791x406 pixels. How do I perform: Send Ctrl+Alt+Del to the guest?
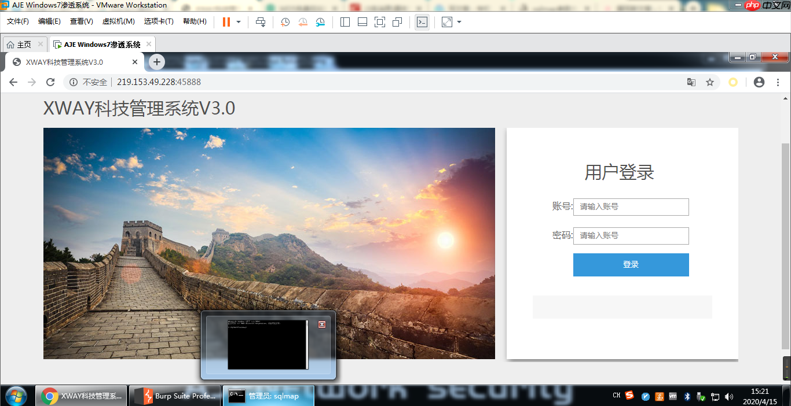click(261, 22)
